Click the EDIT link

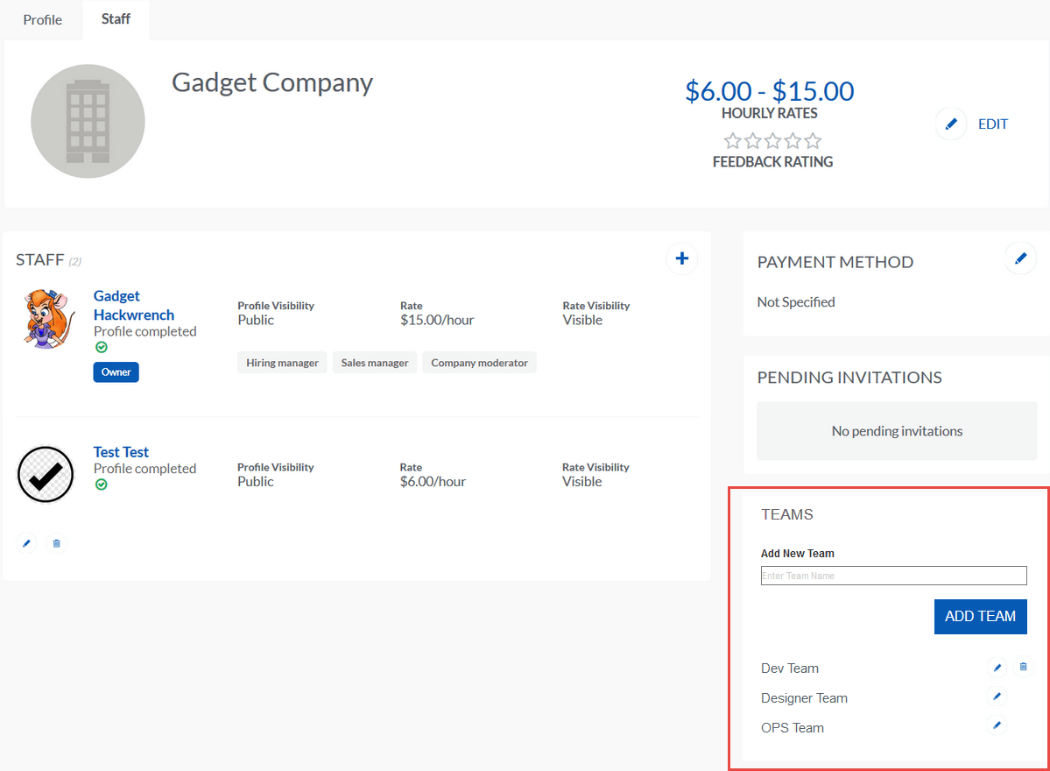click(x=992, y=124)
